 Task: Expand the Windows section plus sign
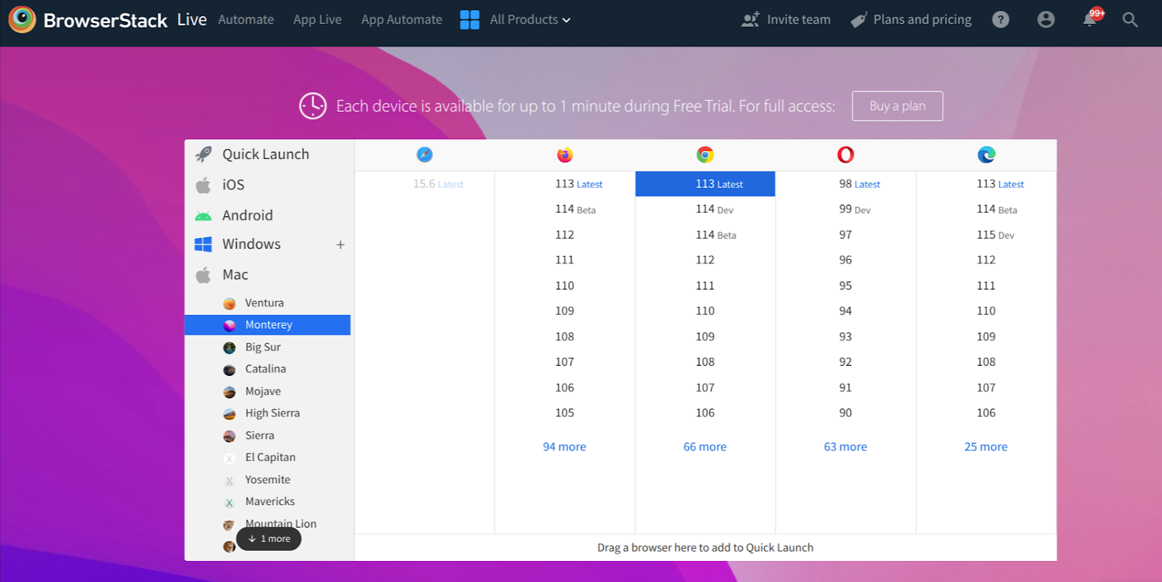tap(341, 245)
